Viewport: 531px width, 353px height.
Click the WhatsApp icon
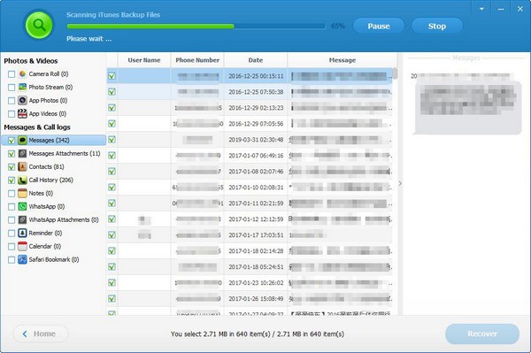(x=22, y=206)
